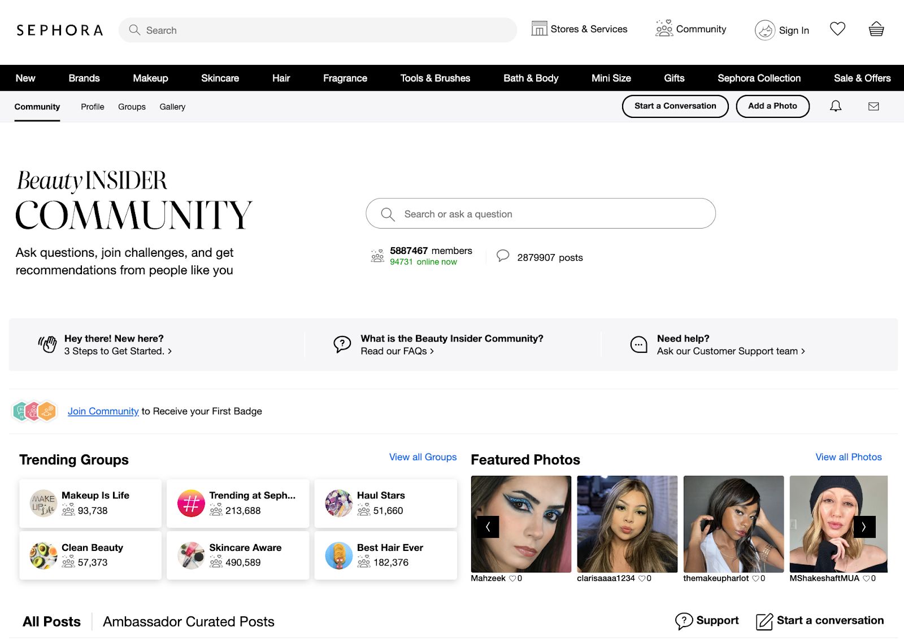Like MShakeshaftMUA's photo with the heart

coord(866,579)
